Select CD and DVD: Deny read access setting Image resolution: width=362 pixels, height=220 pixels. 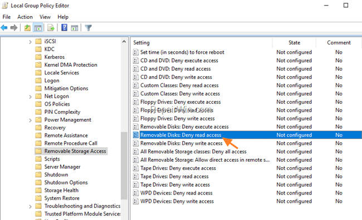tap(175, 69)
